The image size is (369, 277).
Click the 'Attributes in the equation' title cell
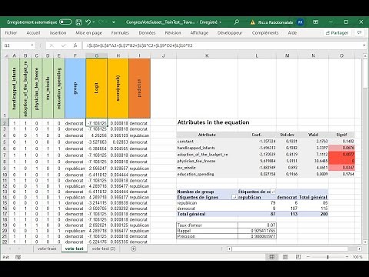click(213, 122)
